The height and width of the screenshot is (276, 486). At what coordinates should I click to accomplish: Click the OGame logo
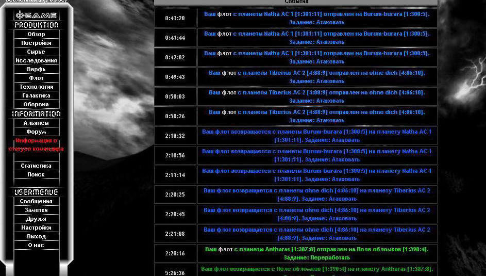point(36,15)
